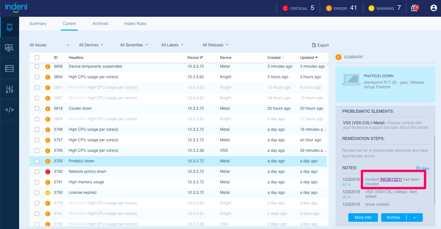Open the All Severities filter dropdown
Screen dimensions: 441x229
point(134,45)
